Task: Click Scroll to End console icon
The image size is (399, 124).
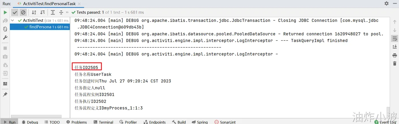Action: coord(394,47)
